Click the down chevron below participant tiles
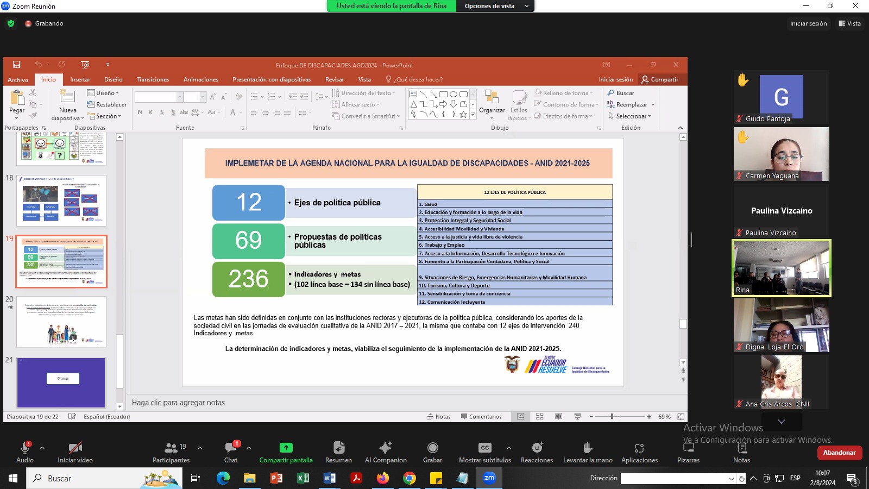Viewport: 869px width, 489px height. [781, 422]
